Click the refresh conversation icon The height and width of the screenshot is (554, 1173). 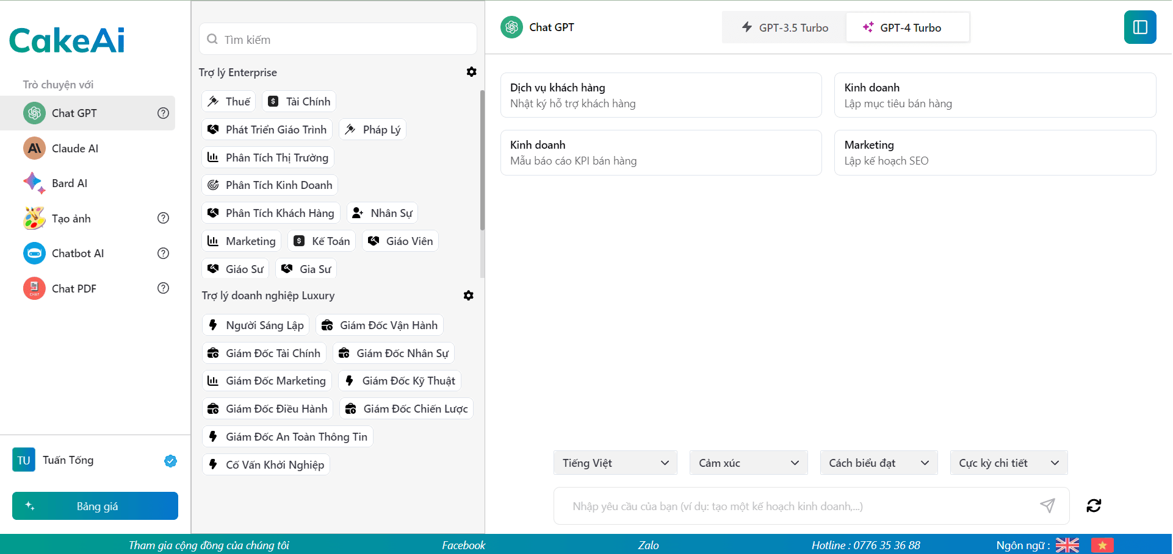pyautogui.click(x=1093, y=505)
